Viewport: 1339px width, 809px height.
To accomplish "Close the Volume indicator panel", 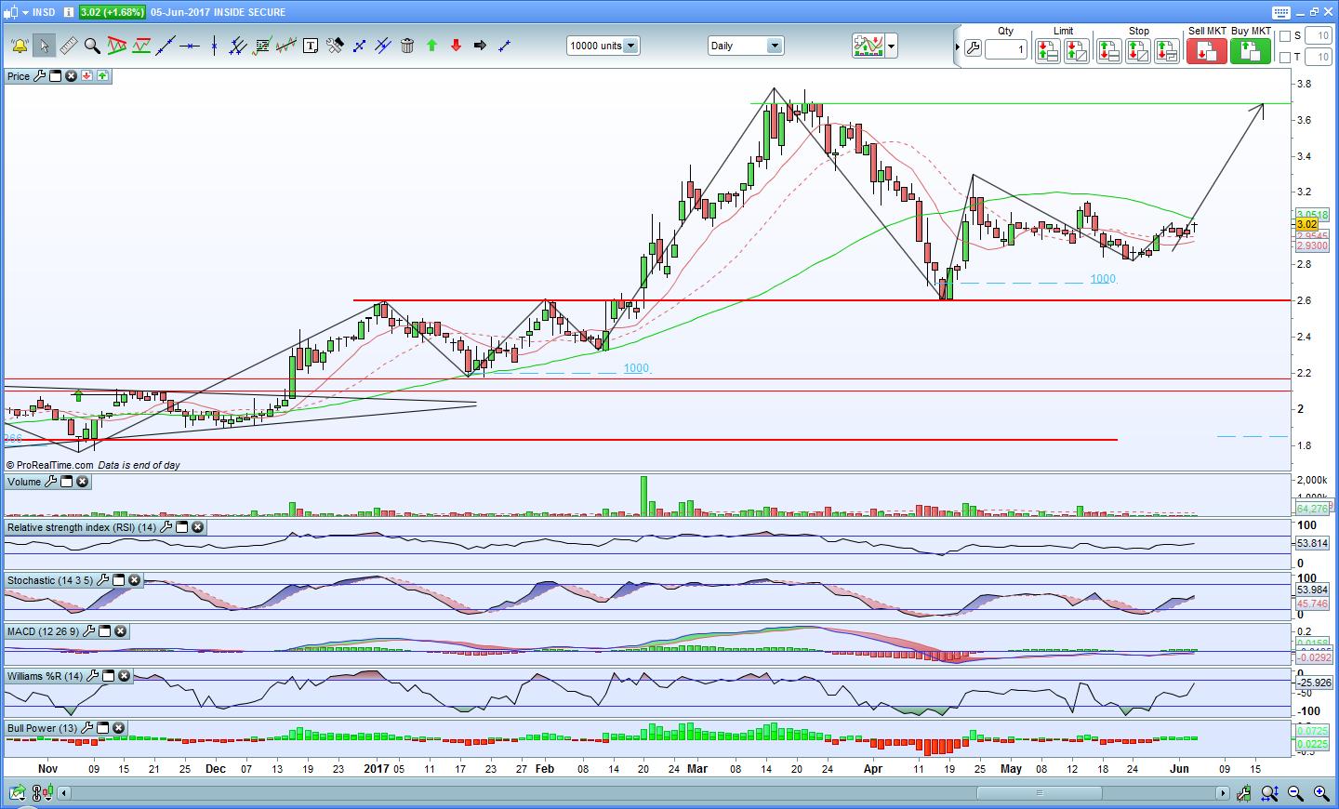I will (x=82, y=482).
